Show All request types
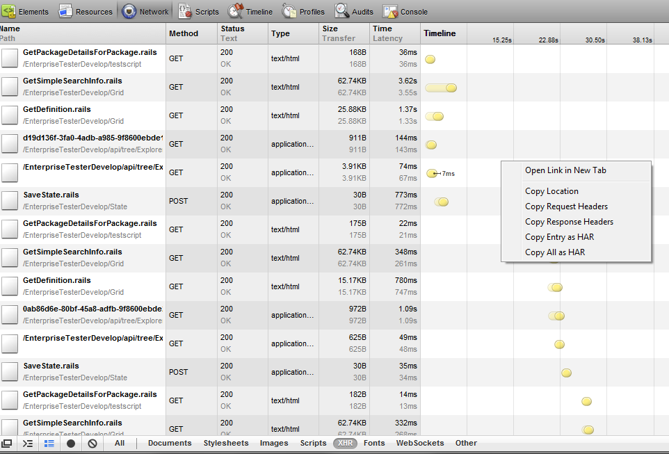The width and height of the screenshot is (669, 454). click(x=120, y=443)
